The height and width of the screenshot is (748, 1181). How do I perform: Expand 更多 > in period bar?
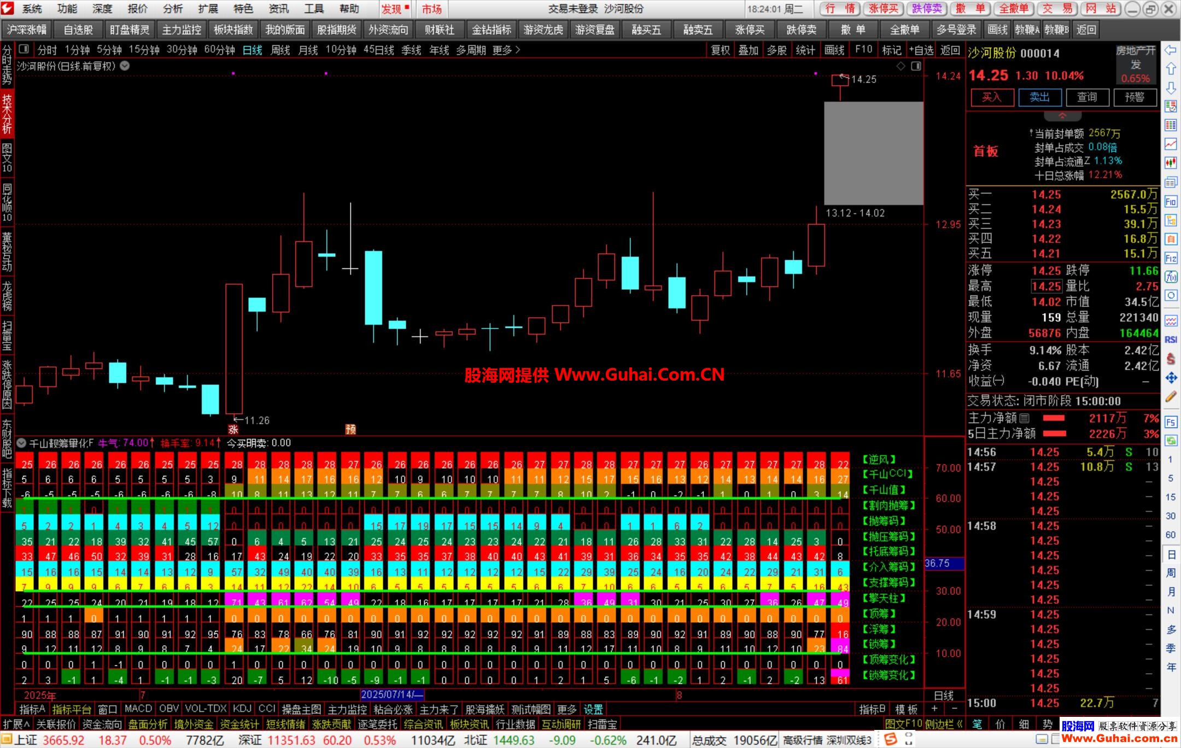point(506,50)
